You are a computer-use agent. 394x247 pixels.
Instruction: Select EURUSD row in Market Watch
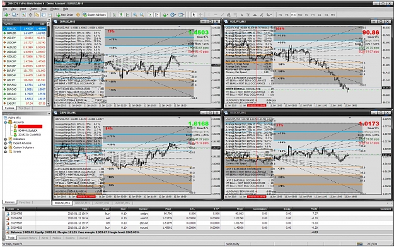click(25, 28)
